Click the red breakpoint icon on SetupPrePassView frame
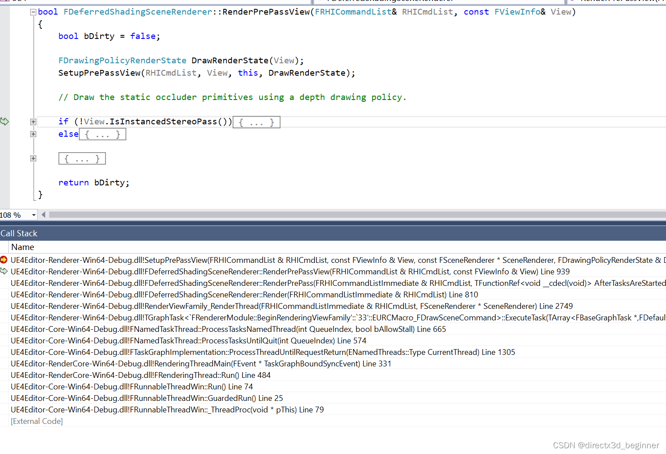 (4, 260)
